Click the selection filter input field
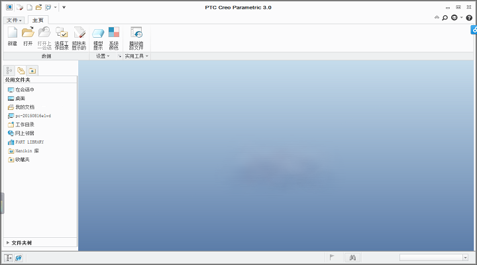The height and width of the screenshot is (265, 477). point(431,258)
